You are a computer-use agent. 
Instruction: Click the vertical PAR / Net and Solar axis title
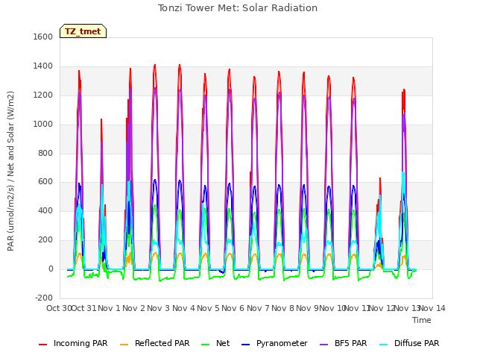tap(10, 171)
